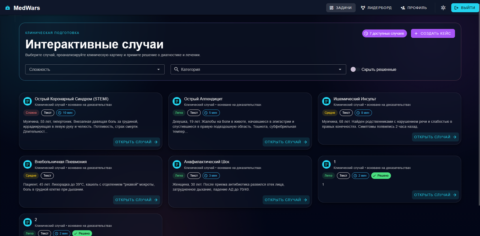Screen dimensions: 480x236
Task: Click the Решено checkmark badge on case 1
Action: coord(381,175)
